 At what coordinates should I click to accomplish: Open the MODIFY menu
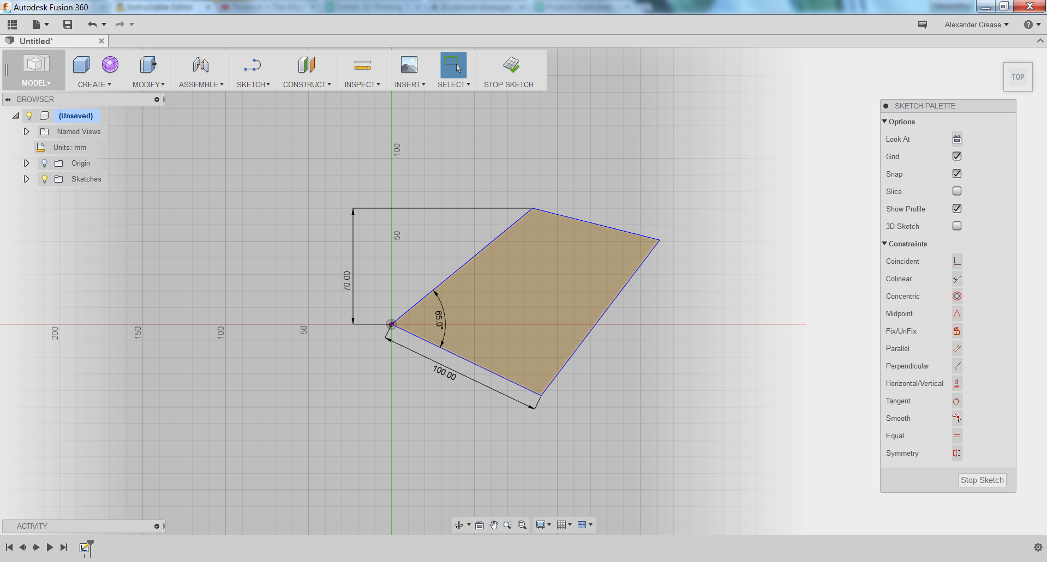pyautogui.click(x=148, y=84)
